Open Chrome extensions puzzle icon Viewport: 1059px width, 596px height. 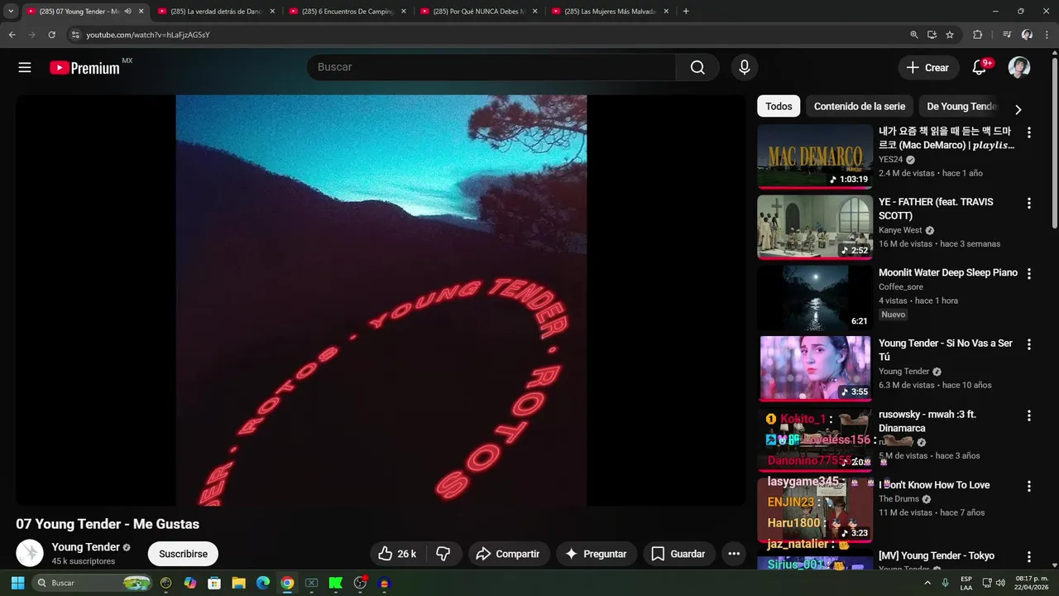[978, 35]
